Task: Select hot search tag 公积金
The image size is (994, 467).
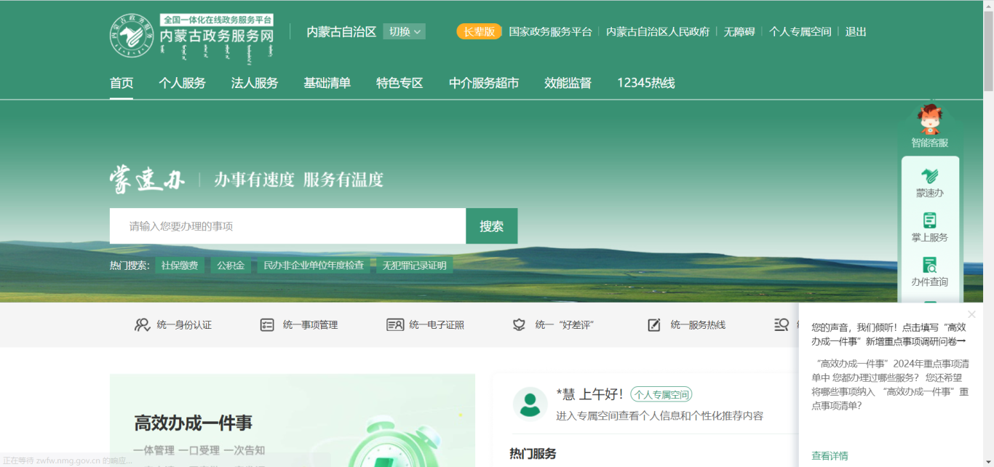Action: pyautogui.click(x=231, y=266)
